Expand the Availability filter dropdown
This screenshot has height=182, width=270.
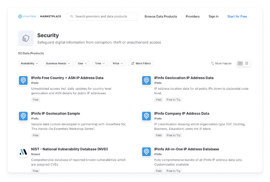[30, 63]
